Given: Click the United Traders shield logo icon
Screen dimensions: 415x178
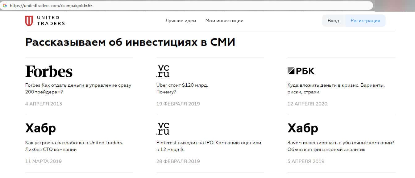Looking at the screenshot, I should pos(29,21).
